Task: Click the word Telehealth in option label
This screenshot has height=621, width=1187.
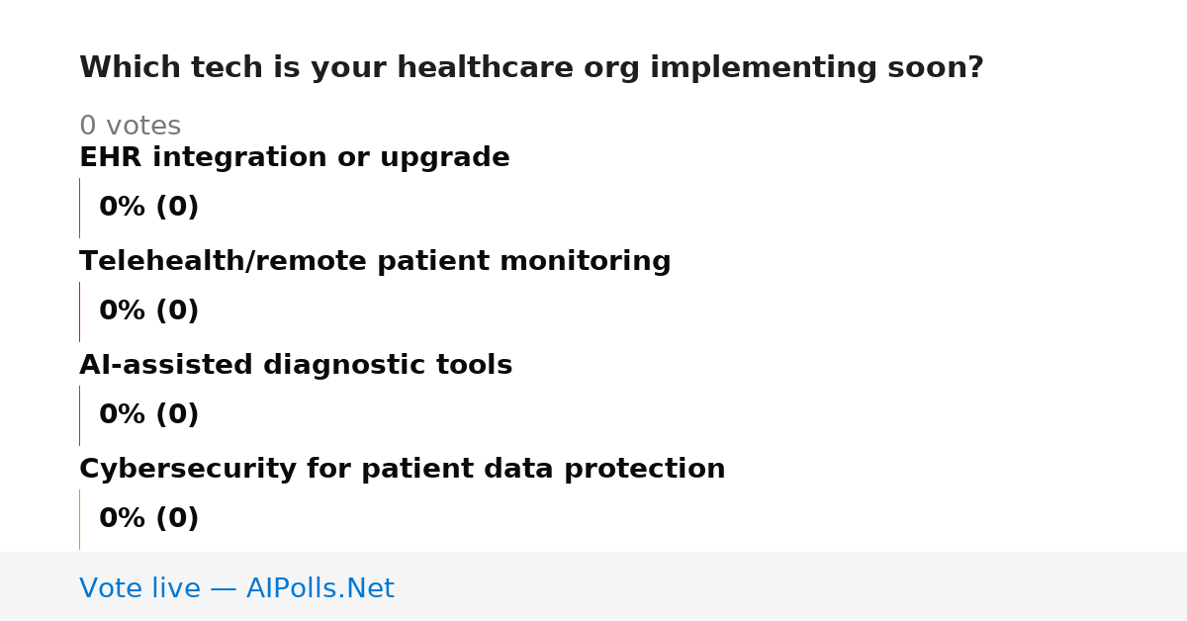Action: pos(158,262)
